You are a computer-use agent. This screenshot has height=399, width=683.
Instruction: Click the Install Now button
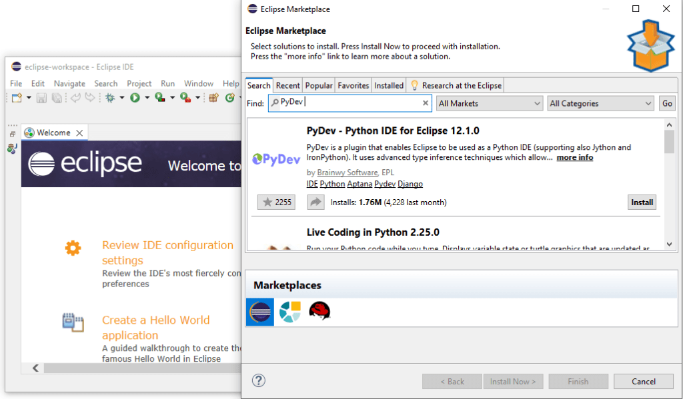(514, 382)
